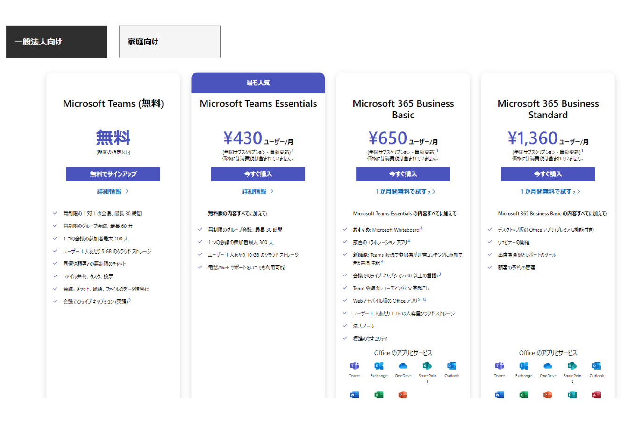Viewport: 628px width, 421px height.
Task: Open 詳細情報 link under Teams Essentials
Action: [257, 191]
